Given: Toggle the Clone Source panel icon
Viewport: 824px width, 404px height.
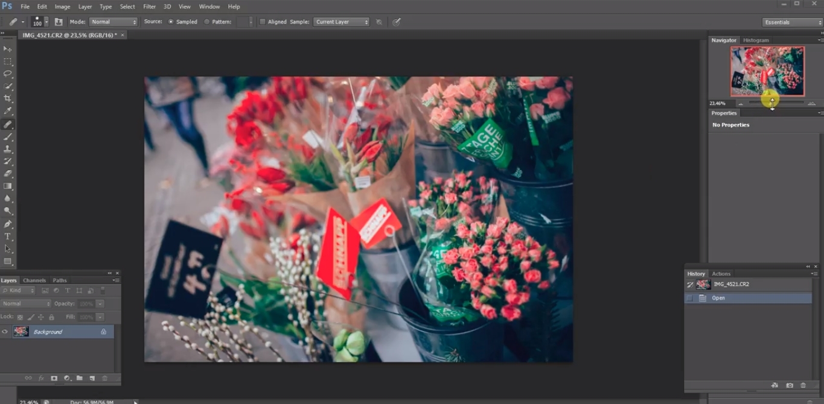Looking at the screenshot, I should [x=59, y=22].
